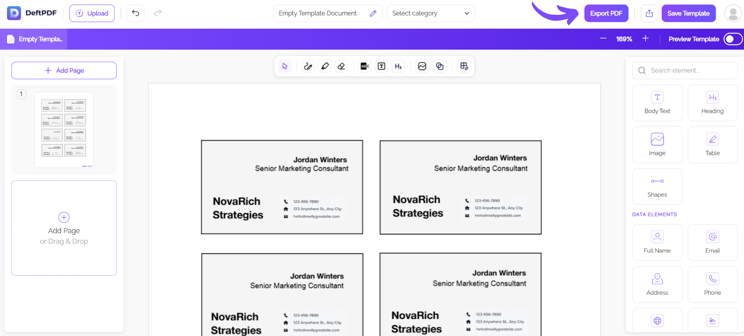Viewport: 744px width, 336px height.
Task: Click the page number 1 badge
Action: (21, 94)
